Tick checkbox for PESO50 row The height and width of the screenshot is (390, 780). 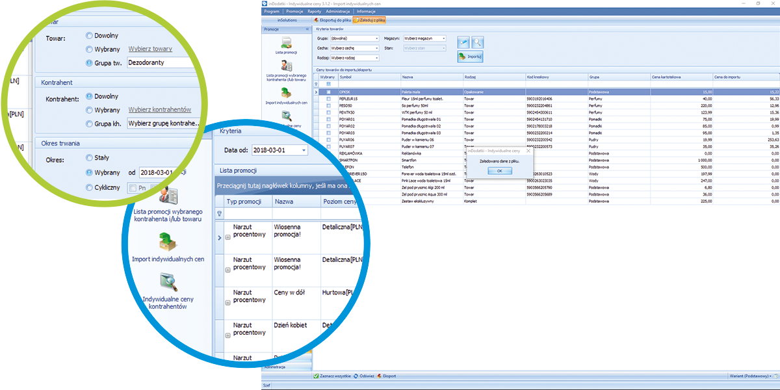[x=328, y=105]
